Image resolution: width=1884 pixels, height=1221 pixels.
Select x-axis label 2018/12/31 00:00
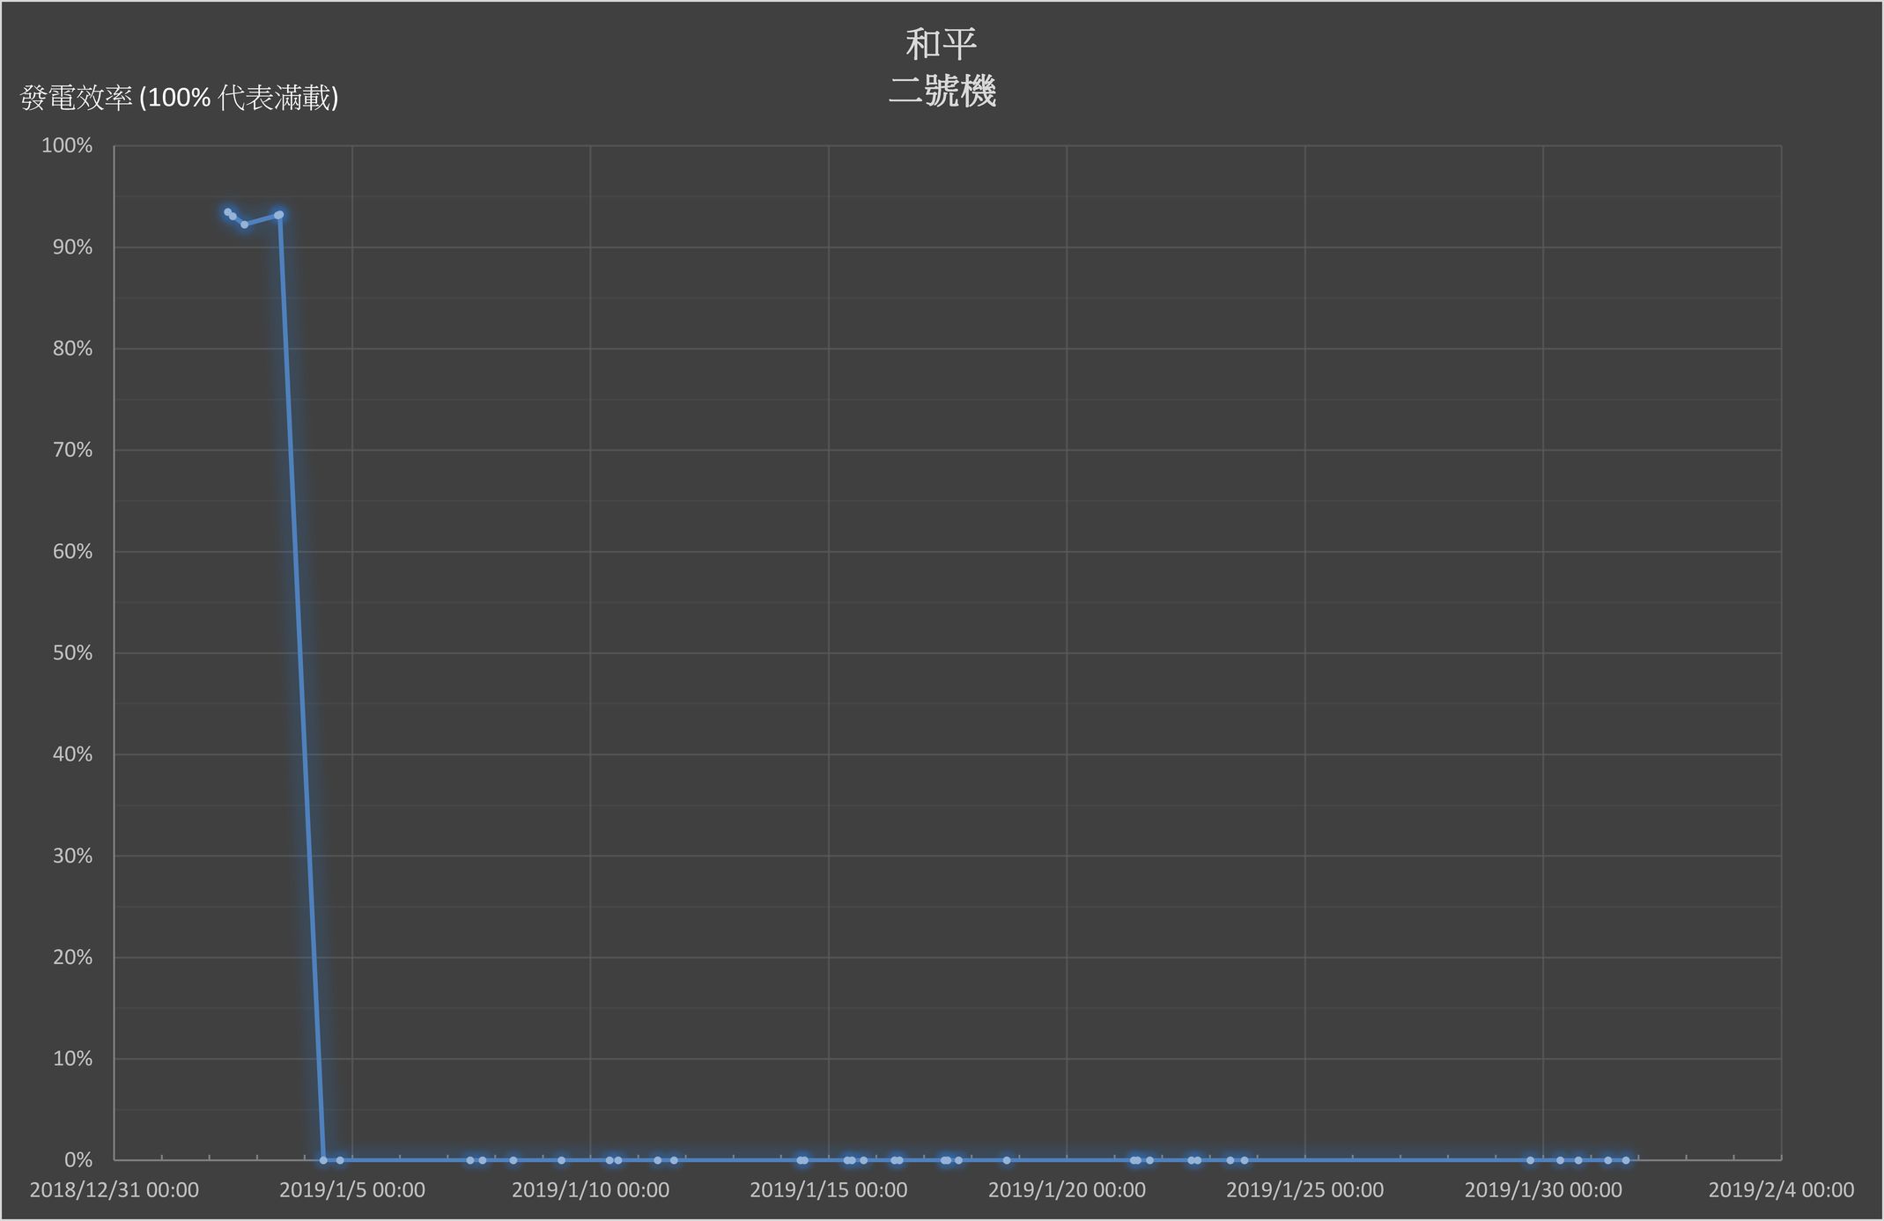(115, 1190)
